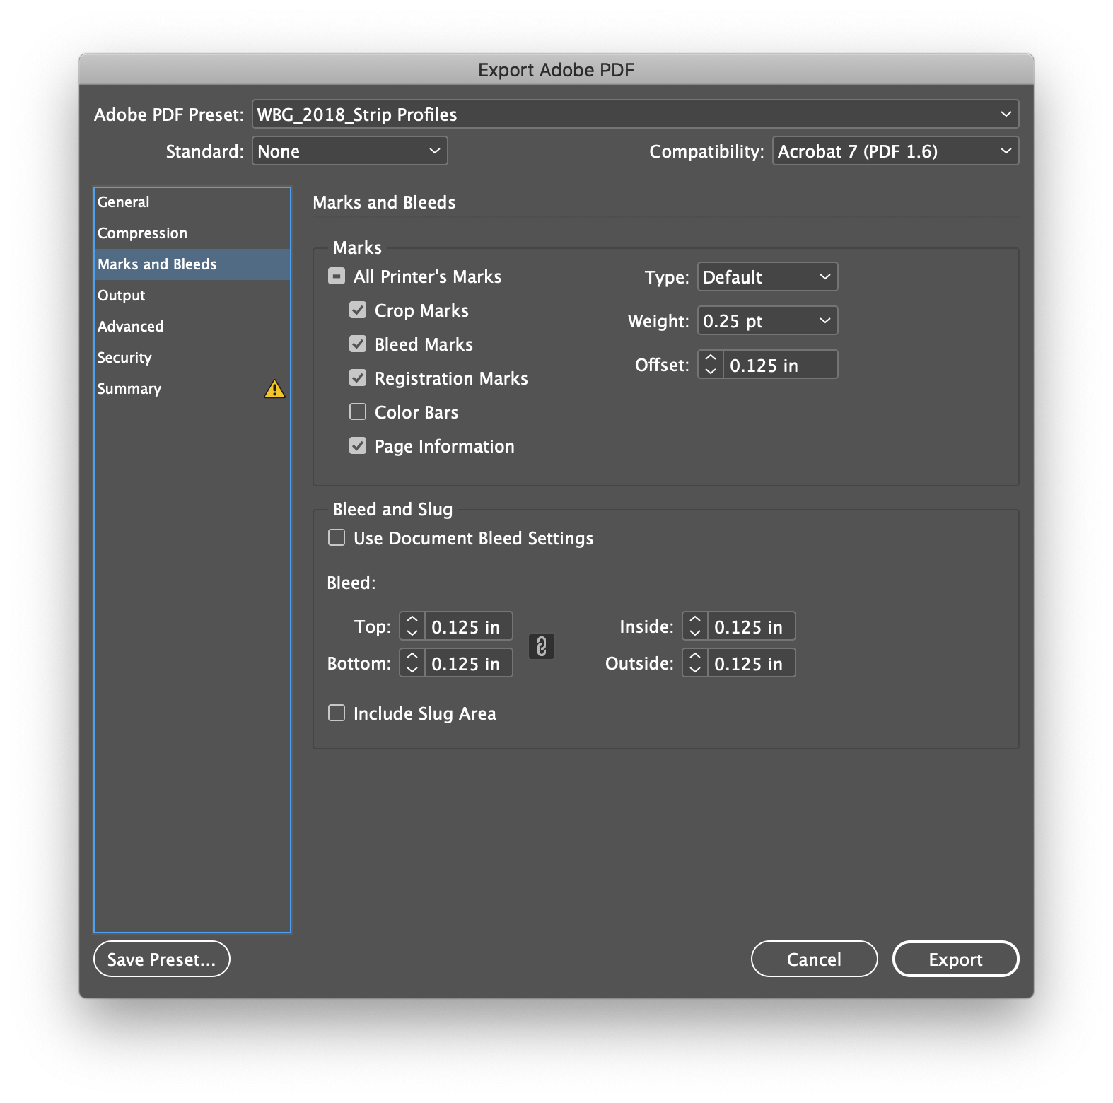
Task: Open the marks Type dropdown
Action: [x=767, y=277]
